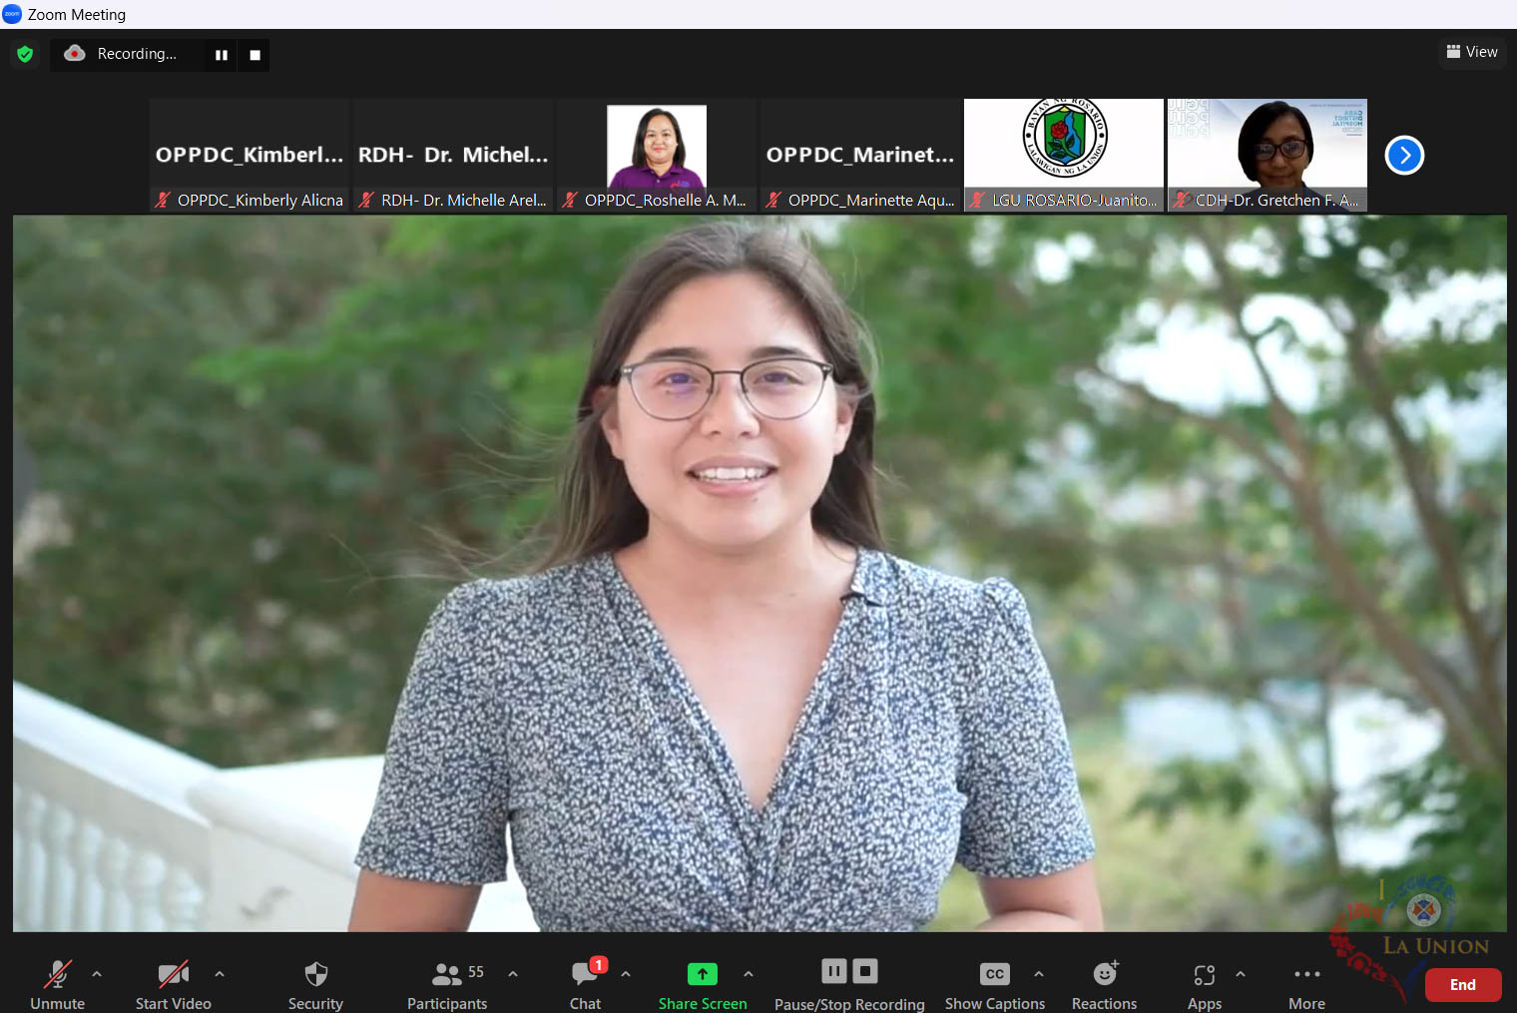Click the Recording... status label
Screen dimensions: 1517x1013
tap(137, 54)
